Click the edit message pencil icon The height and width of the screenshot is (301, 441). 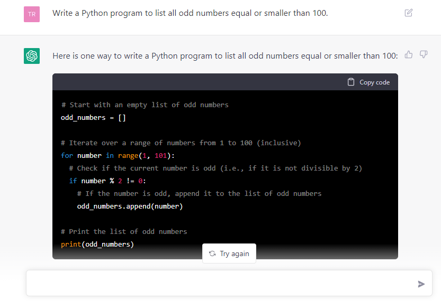pos(408,13)
